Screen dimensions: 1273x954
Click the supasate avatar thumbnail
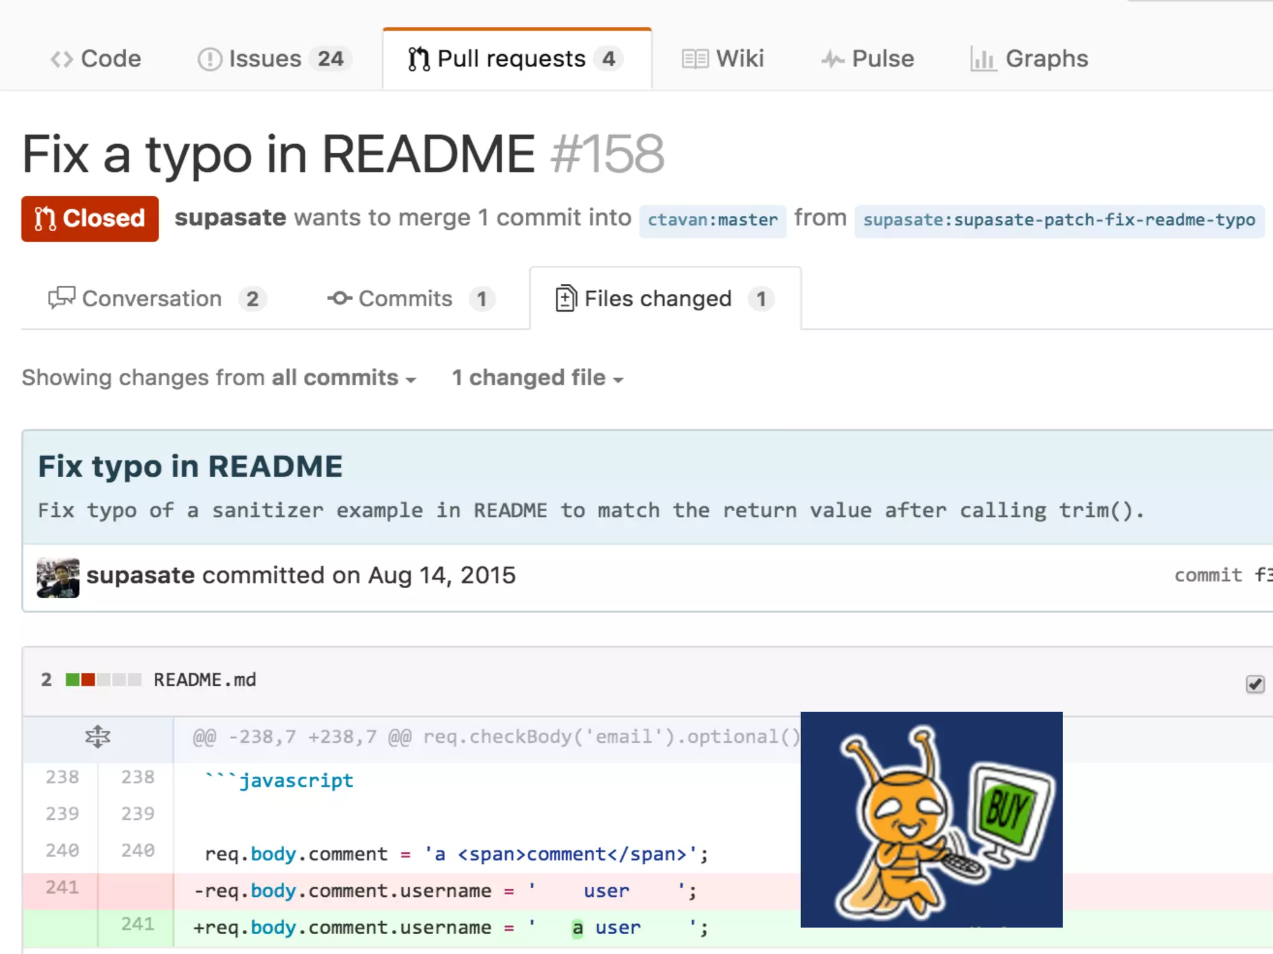pos(58,577)
